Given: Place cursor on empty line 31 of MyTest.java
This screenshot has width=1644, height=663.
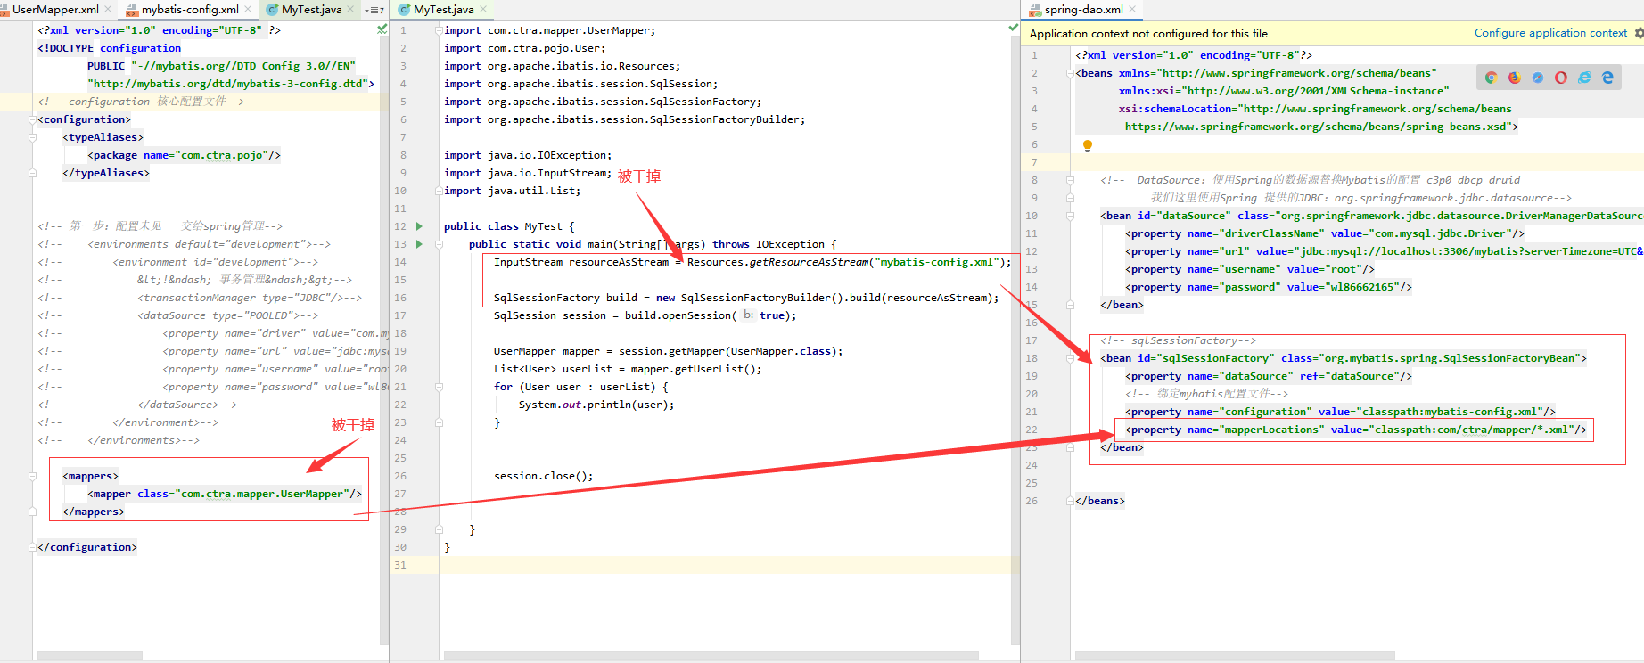Looking at the screenshot, I should pyautogui.click(x=729, y=565).
